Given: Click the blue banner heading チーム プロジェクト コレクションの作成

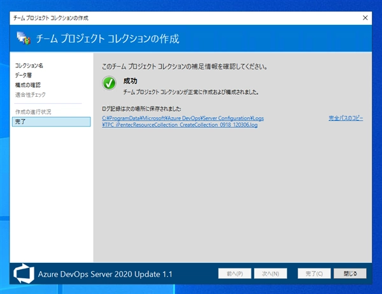Looking at the screenshot, I should [108, 39].
